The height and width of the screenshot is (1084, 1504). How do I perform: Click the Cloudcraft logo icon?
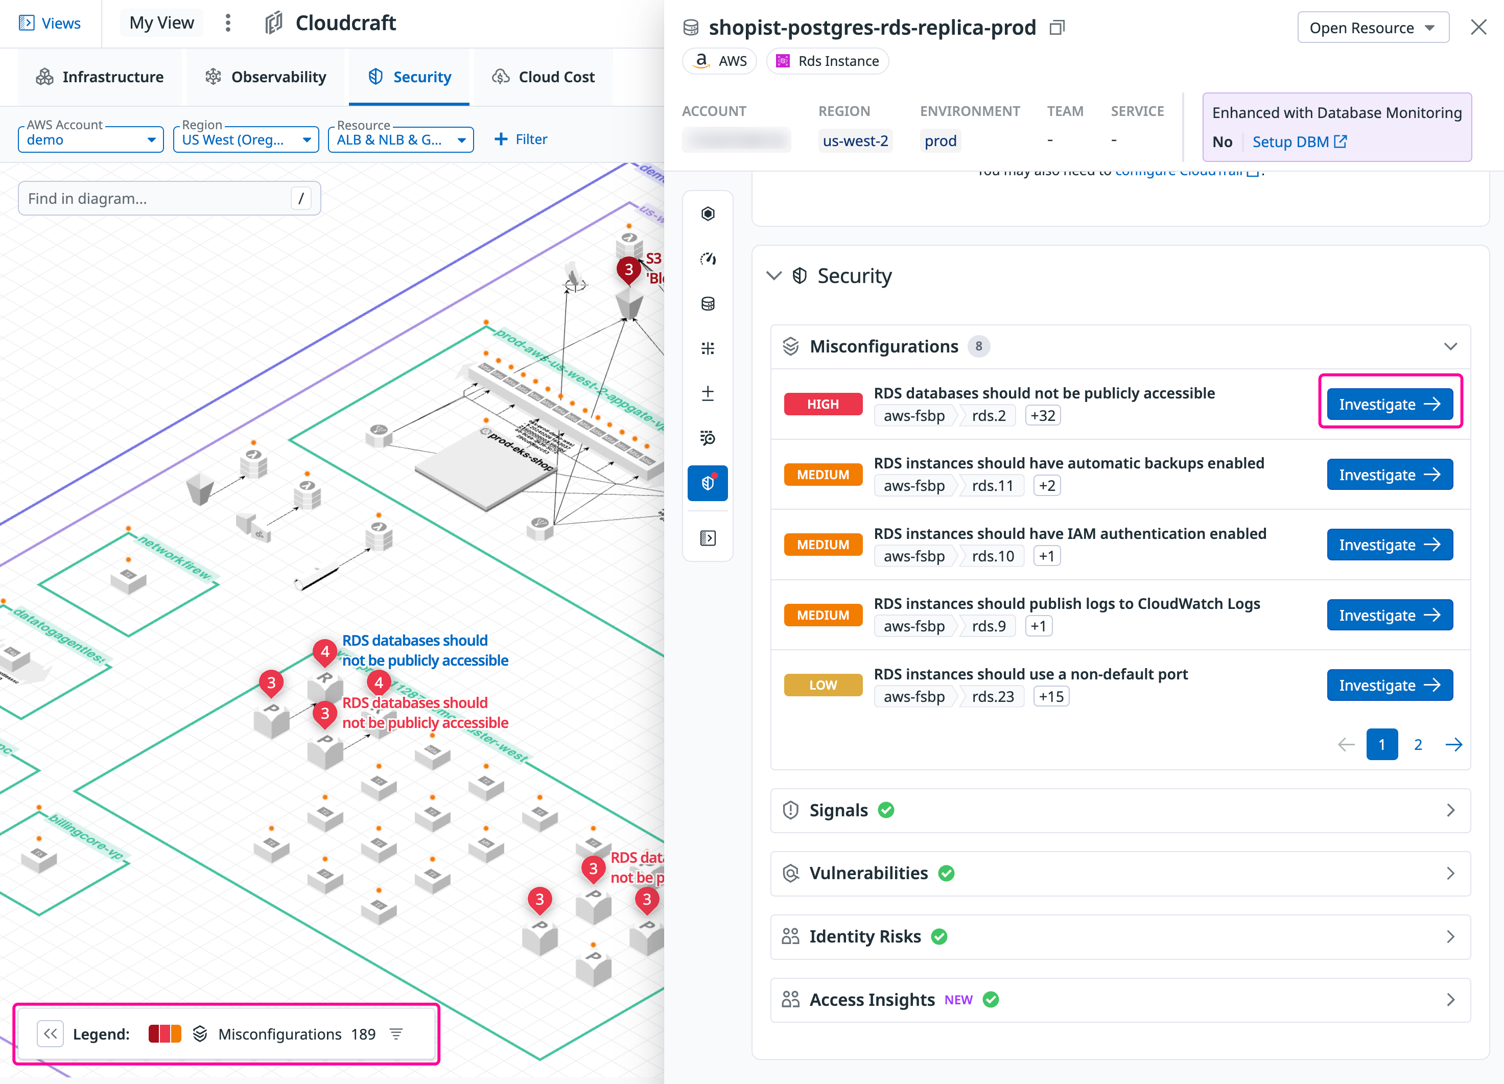274,23
